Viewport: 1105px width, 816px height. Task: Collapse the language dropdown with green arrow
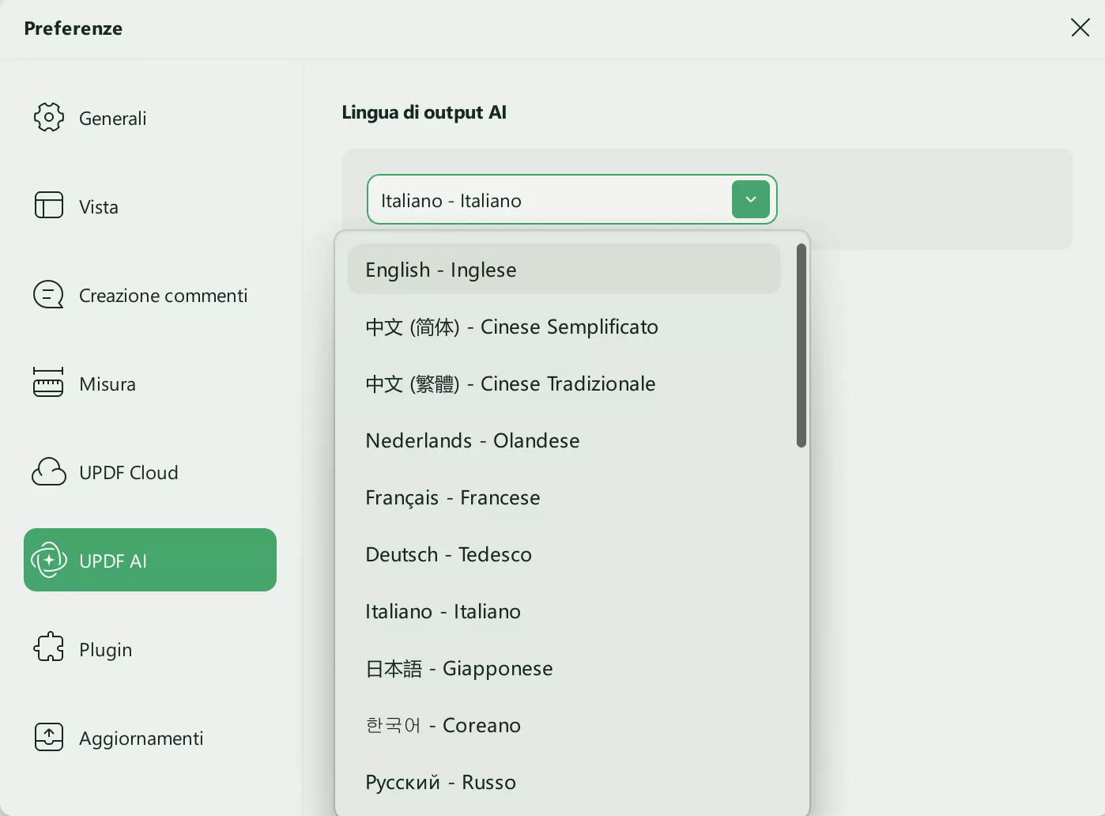point(751,199)
